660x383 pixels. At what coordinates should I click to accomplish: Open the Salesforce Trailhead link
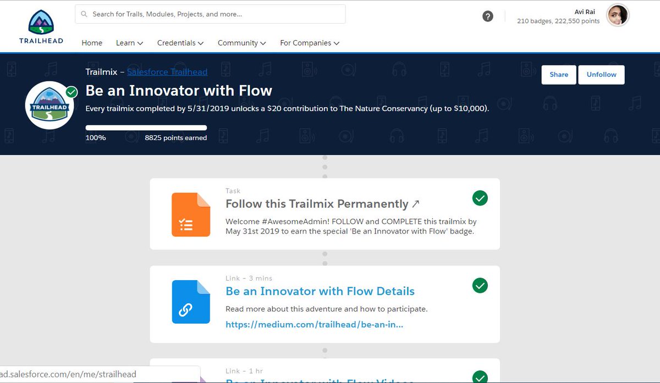point(167,72)
